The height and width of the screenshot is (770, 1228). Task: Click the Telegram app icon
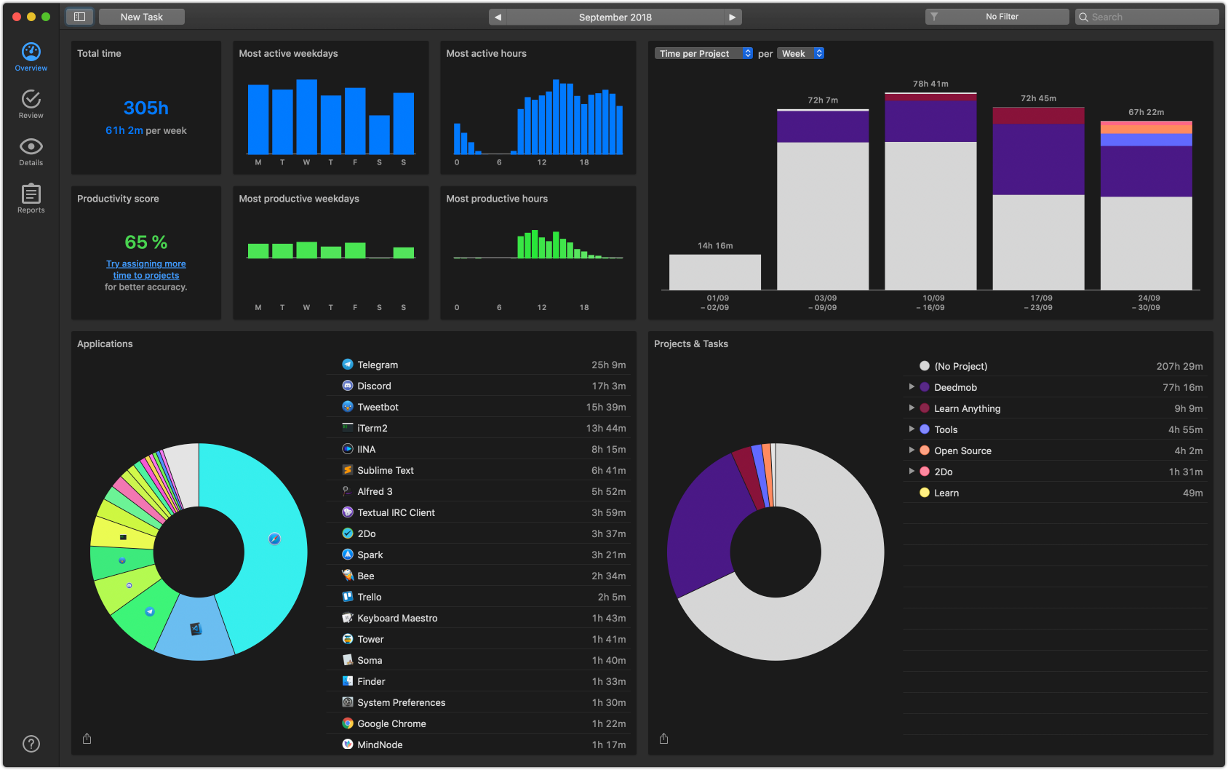point(348,365)
